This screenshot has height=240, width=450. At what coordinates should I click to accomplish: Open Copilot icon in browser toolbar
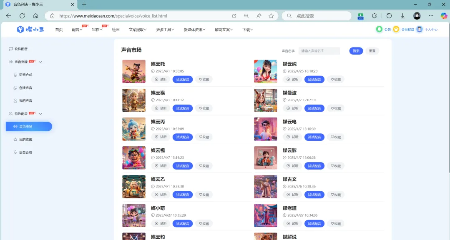[x=444, y=16]
